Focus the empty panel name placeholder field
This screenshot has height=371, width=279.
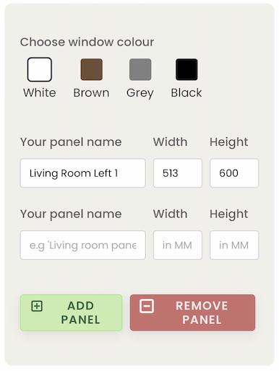pyautogui.click(x=83, y=245)
